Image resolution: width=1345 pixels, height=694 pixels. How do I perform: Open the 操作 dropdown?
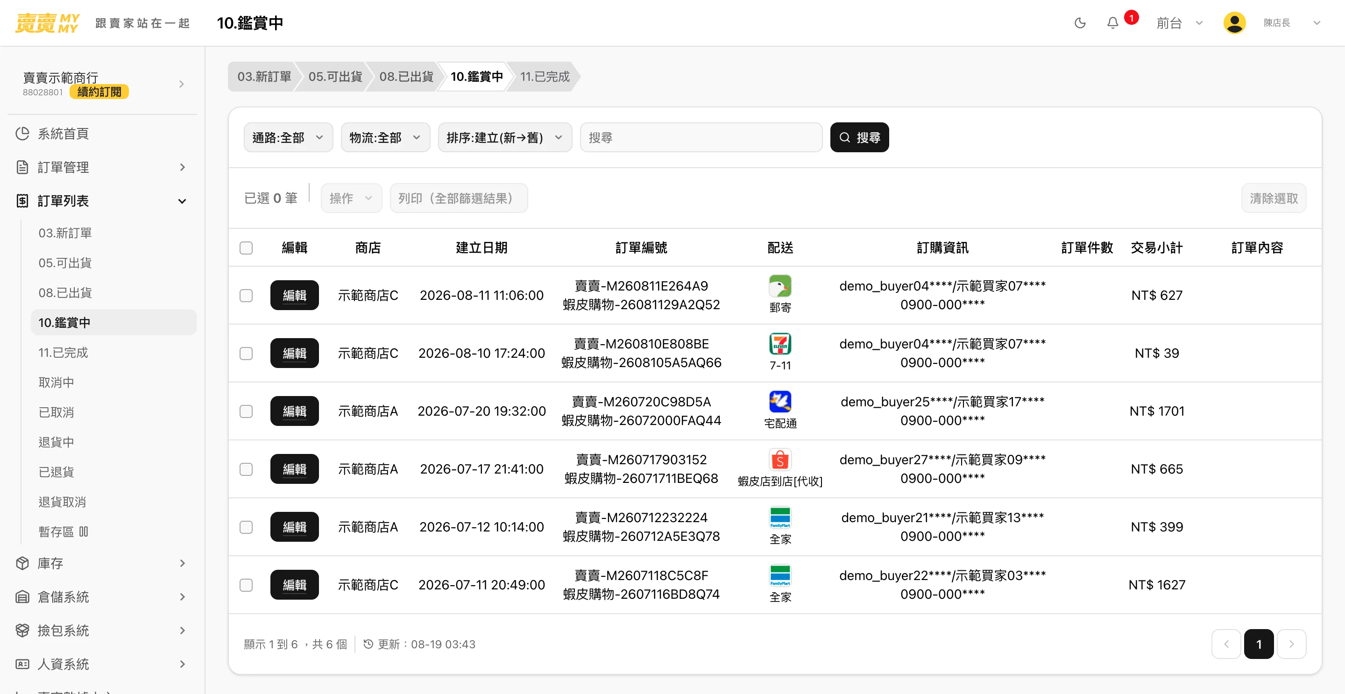coord(351,198)
